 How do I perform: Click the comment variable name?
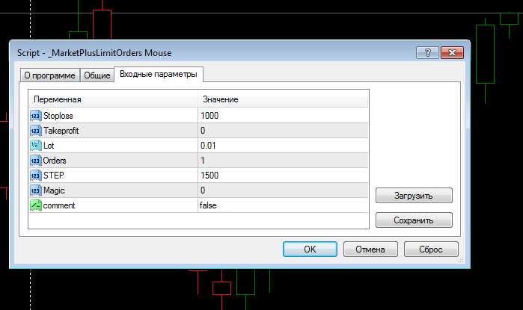click(59, 205)
